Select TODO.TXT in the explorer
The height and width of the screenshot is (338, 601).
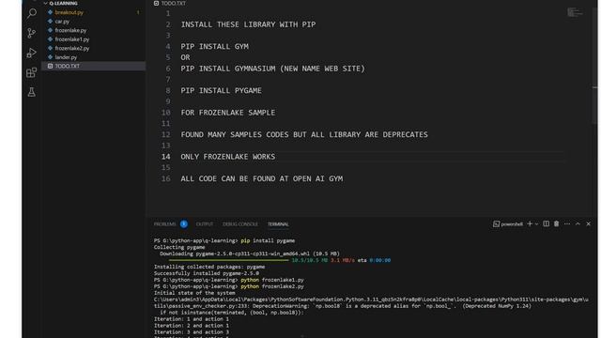point(94,66)
